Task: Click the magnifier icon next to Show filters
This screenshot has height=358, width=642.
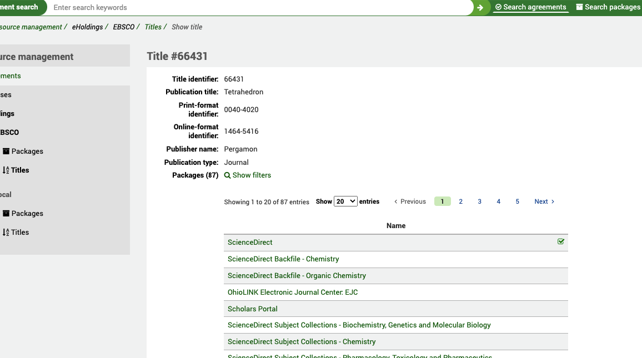Action: [228, 175]
